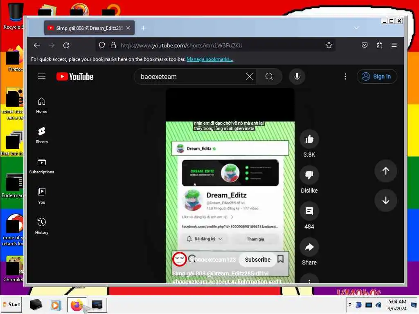
Task: Open the tracking protection shield icon
Action: click(x=102, y=45)
